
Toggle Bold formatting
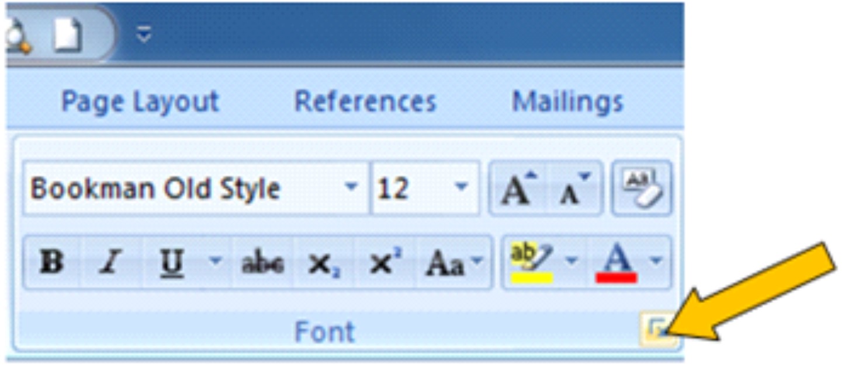tap(51, 262)
